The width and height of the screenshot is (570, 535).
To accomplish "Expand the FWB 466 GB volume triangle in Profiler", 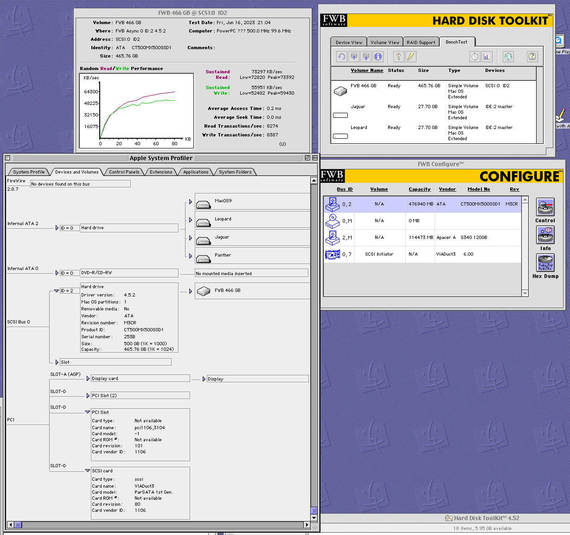I will [x=191, y=291].
